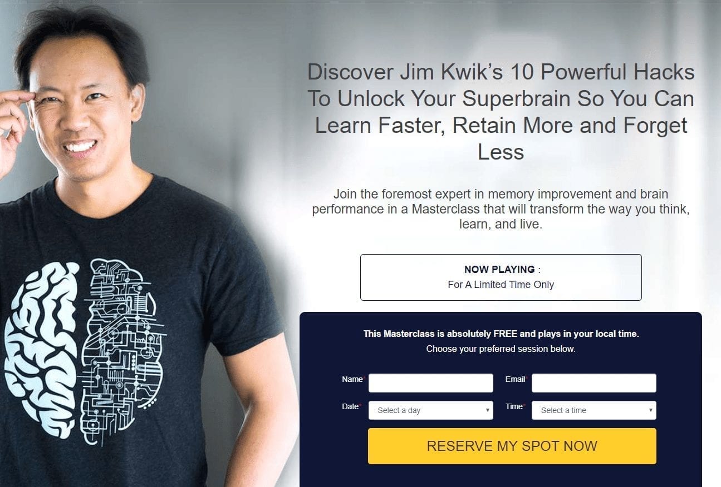Click the 'Join the foremost expert' paragraph
The height and width of the screenshot is (487, 721).
point(501,210)
